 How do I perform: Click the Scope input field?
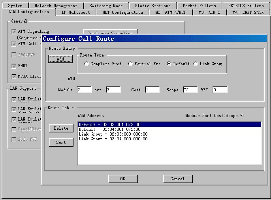click(190, 90)
